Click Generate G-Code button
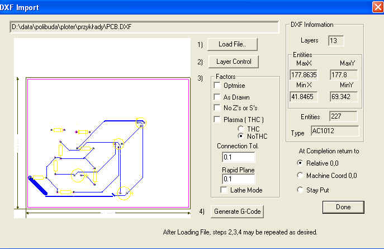 coord(237,212)
